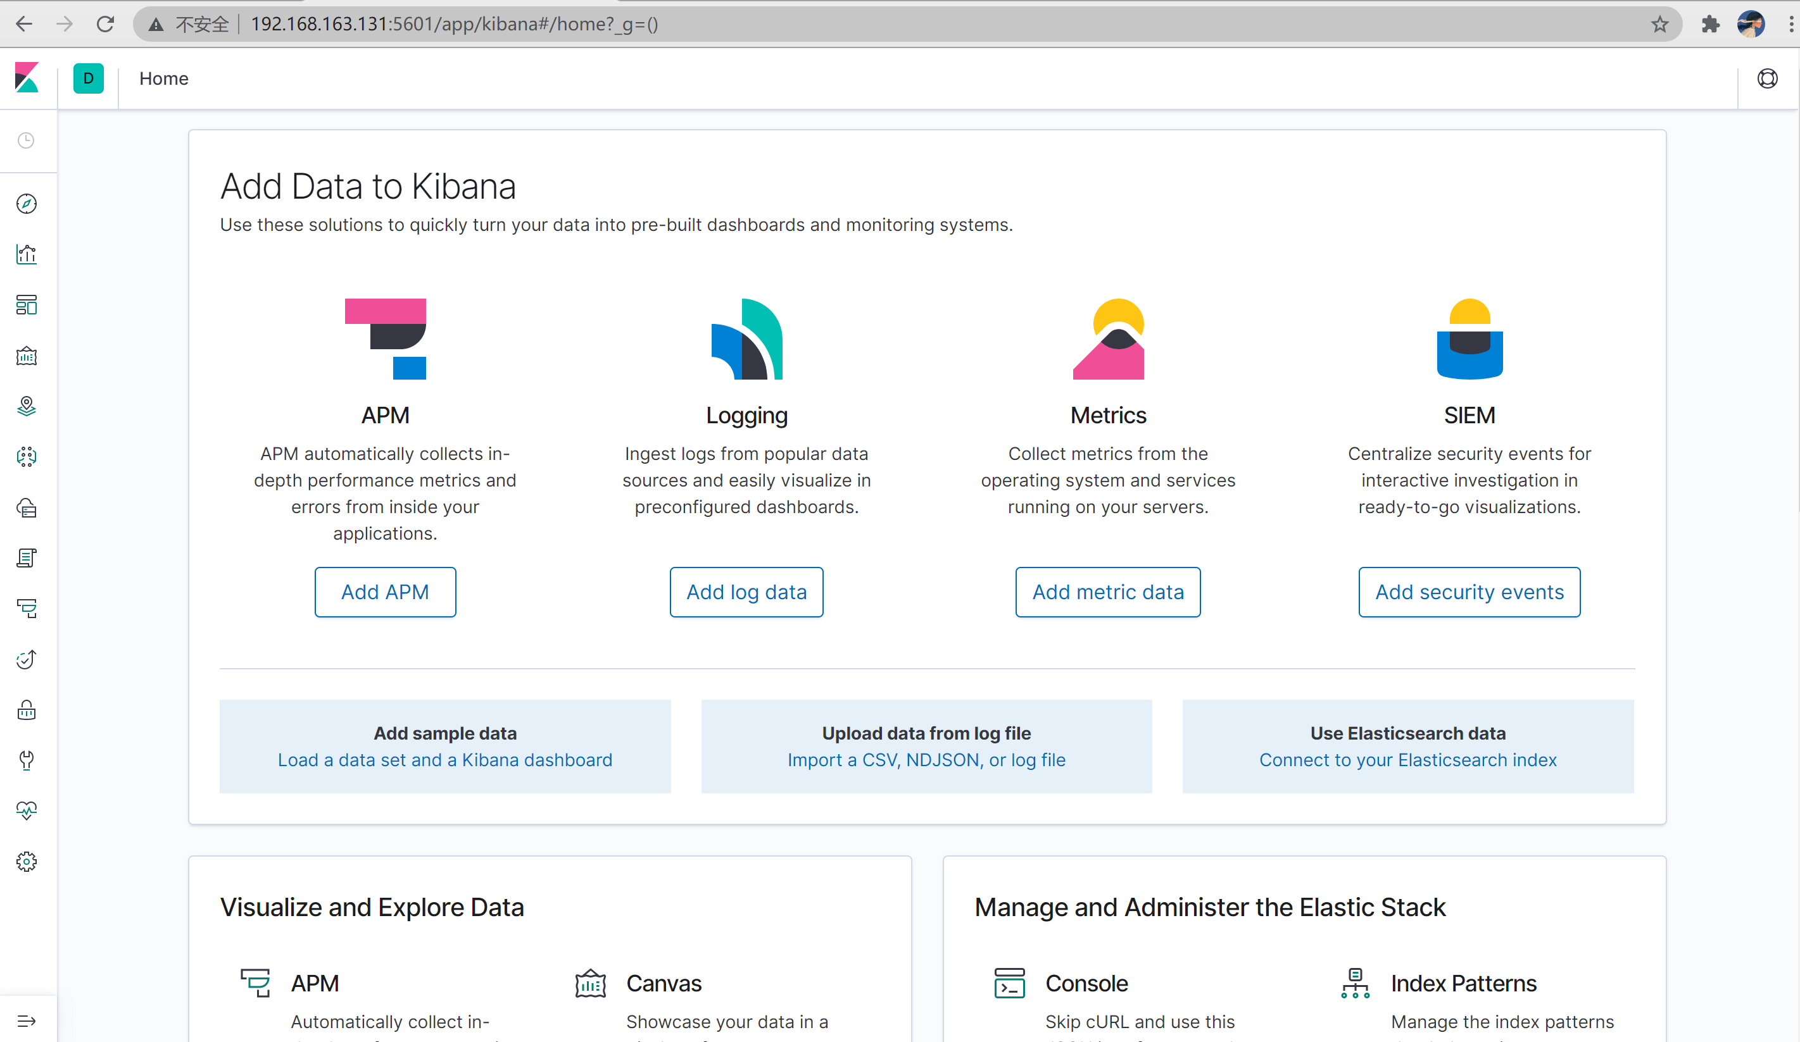This screenshot has width=1800, height=1042.
Task: Open Dev Tools from the sidebar
Action: [27, 761]
